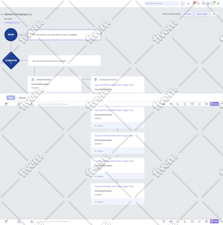Open Chats icon in bar under Save button
Viewport: 223px width, 225px height.
pyautogui.click(x=6, y=104)
